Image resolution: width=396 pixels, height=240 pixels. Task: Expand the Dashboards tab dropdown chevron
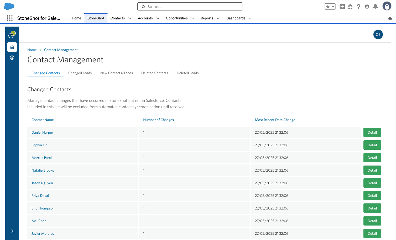(251, 18)
